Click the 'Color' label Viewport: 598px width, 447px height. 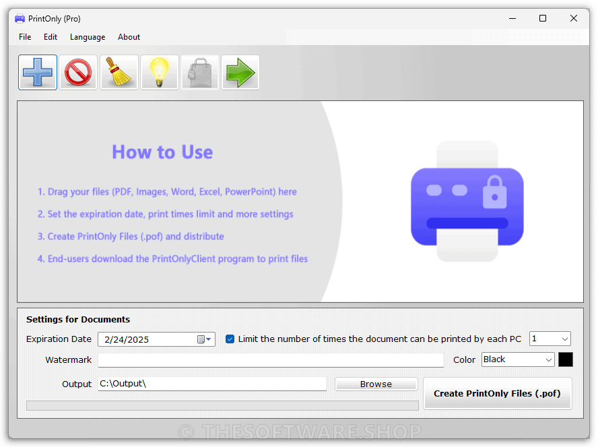pos(464,359)
